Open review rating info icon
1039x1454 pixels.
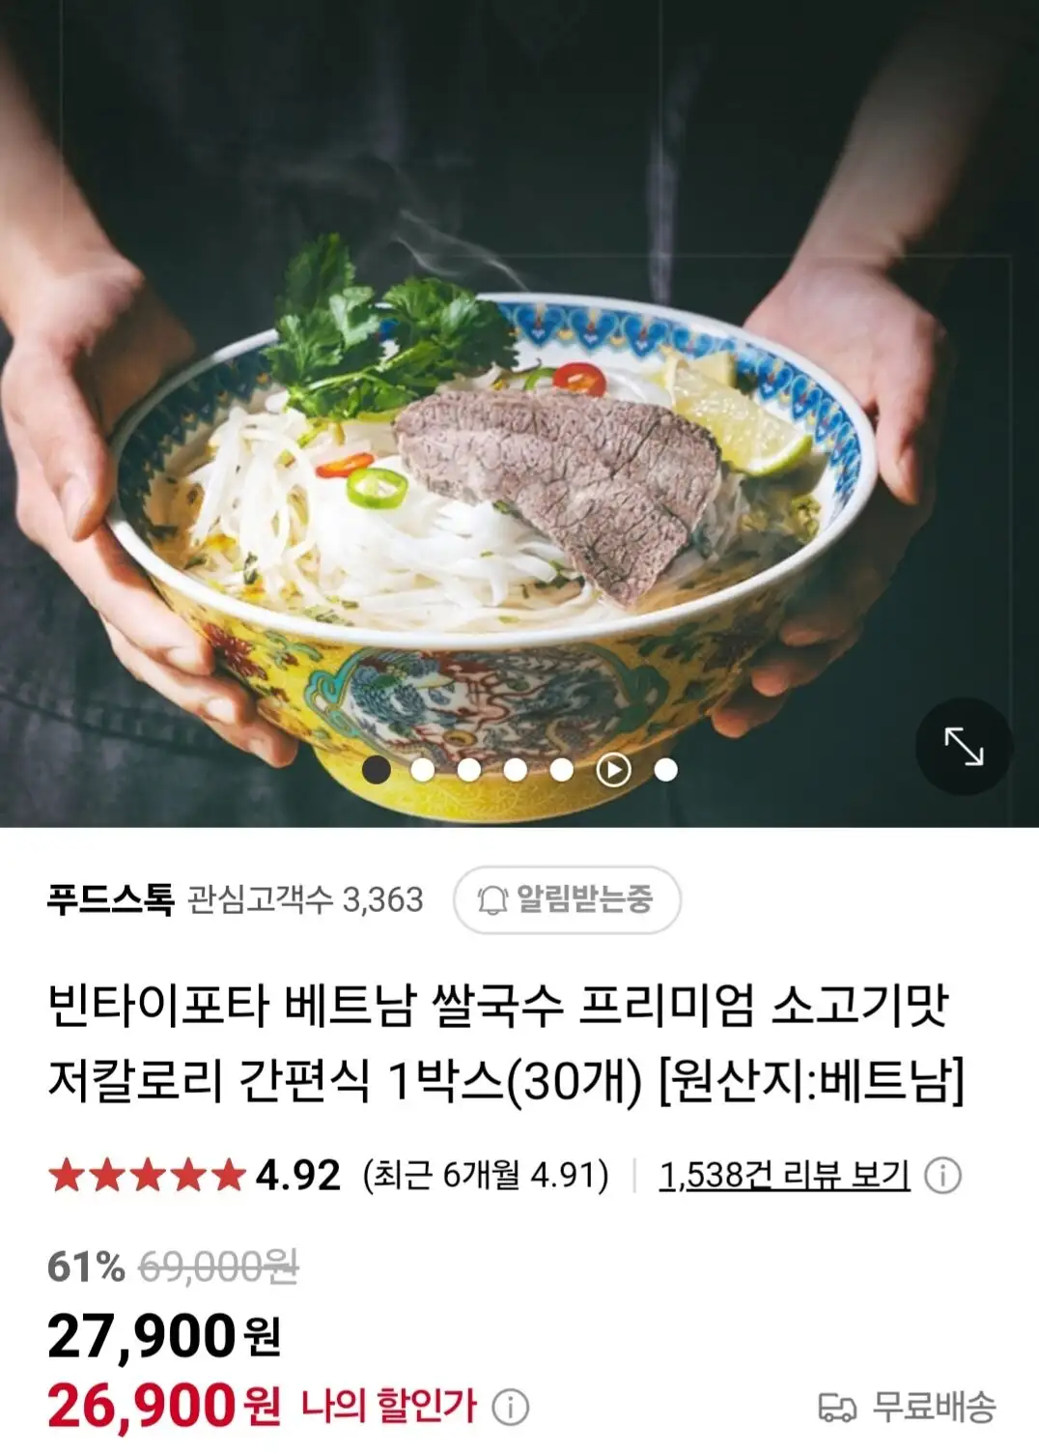[942, 1176]
